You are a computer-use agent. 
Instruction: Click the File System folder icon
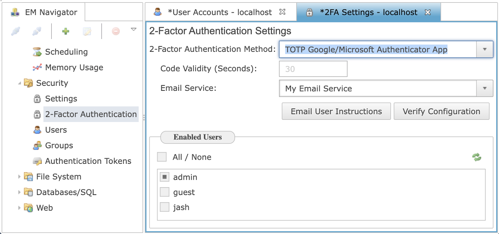click(28, 177)
